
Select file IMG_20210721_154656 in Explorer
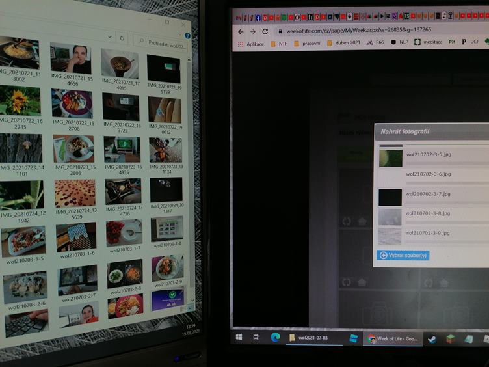pos(72,64)
